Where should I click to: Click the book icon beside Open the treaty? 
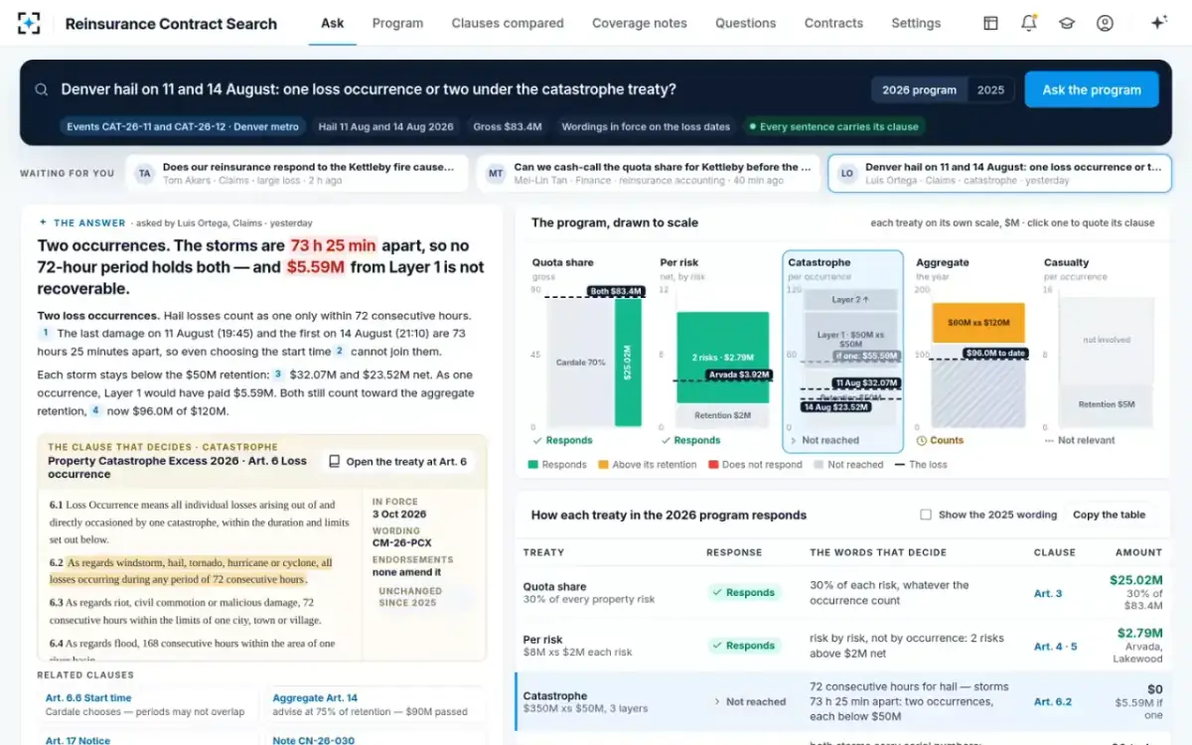tap(335, 462)
